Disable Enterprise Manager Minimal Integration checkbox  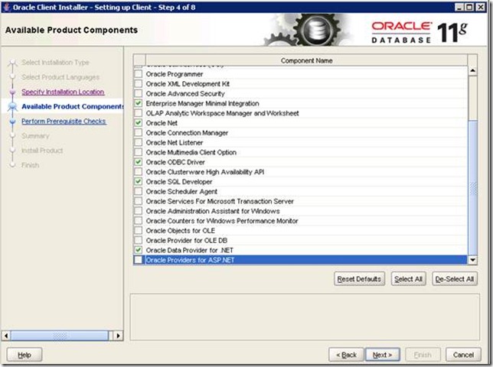click(x=138, y=103)
